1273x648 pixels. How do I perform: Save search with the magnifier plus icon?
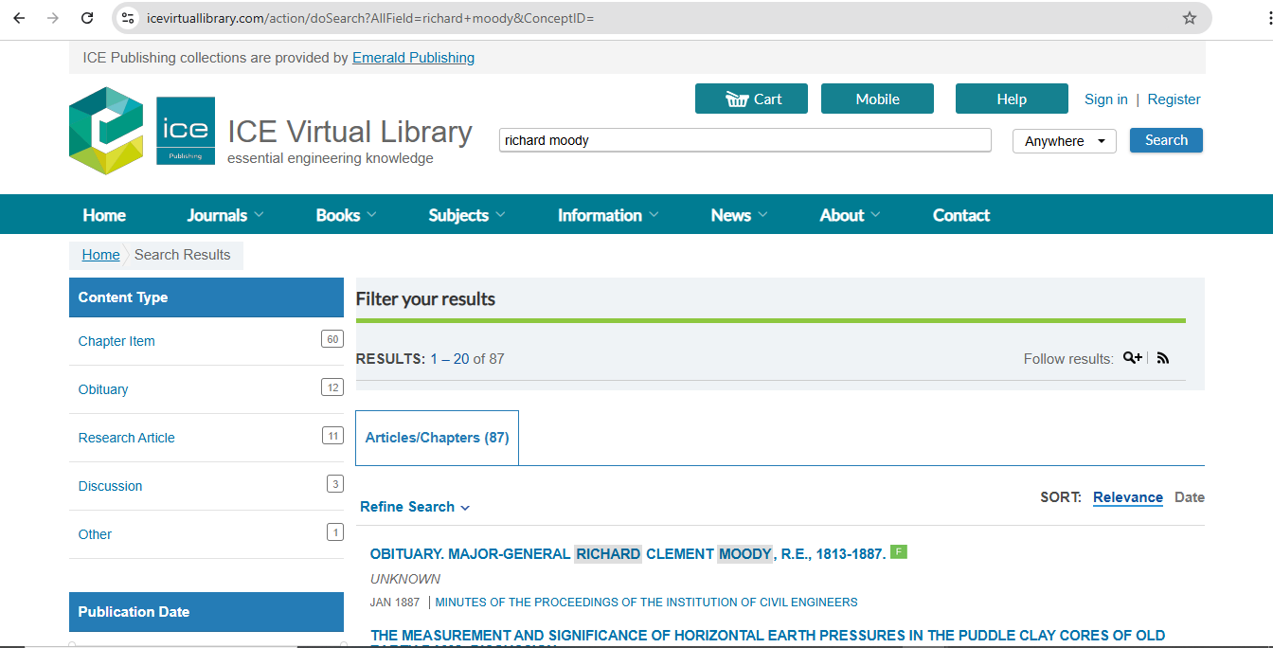point(1133,358)
